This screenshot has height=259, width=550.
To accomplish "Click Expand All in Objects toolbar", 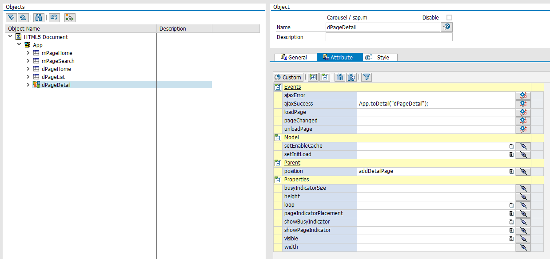I will point(11,17).
